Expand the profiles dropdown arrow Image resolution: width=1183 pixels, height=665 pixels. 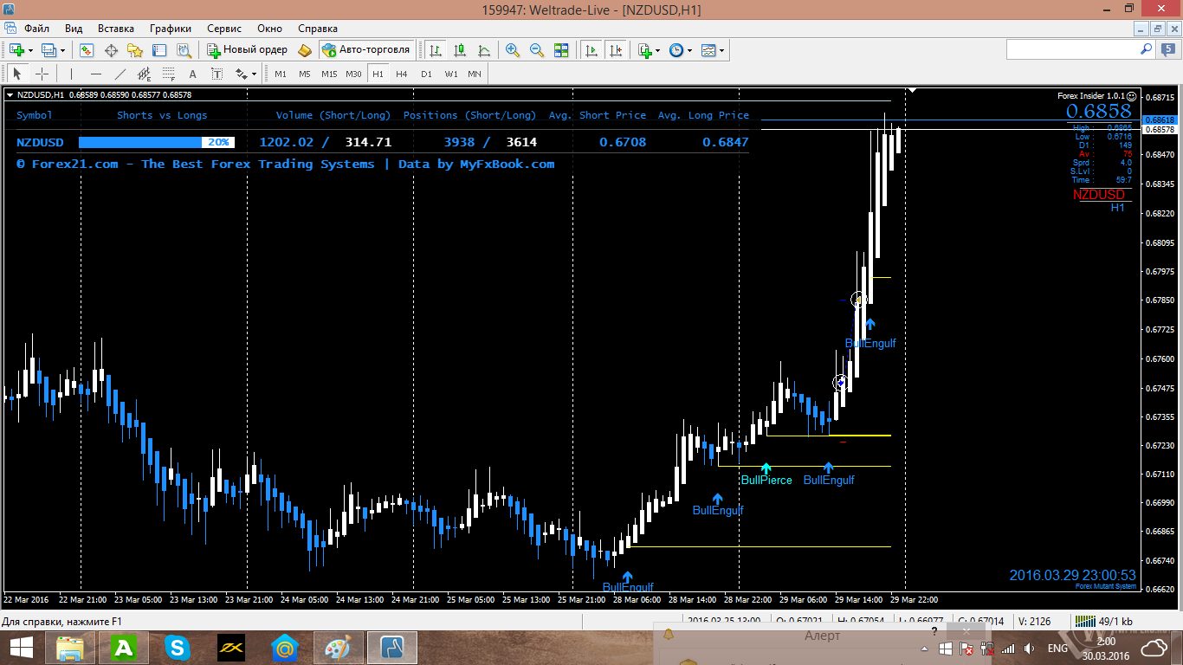click(x=62, y=51)
